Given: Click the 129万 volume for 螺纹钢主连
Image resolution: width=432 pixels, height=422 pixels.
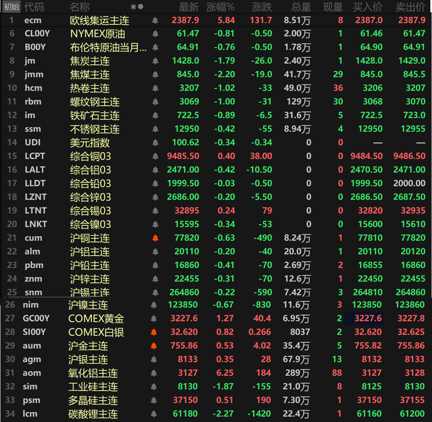Looking at the screenshot, I should pyautogui.click(x=299, y=102).
